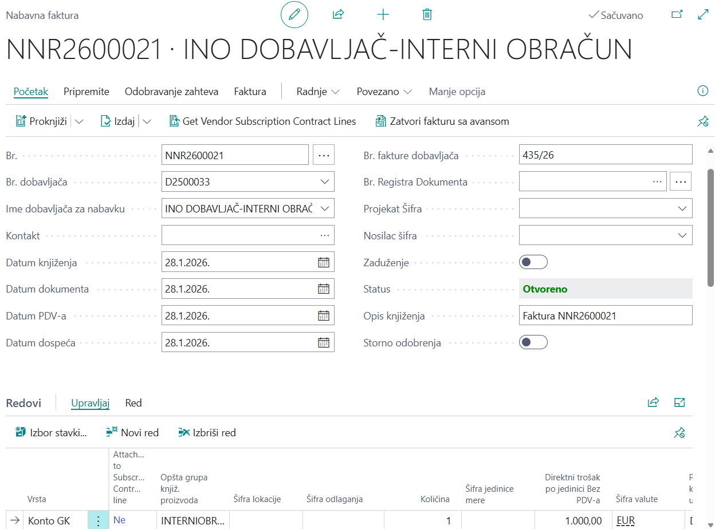Switch to the Pripremite tab
Image resolution: width=715 pixels, height=529 pixels.
pyautogui.click(x=87, y=92)
